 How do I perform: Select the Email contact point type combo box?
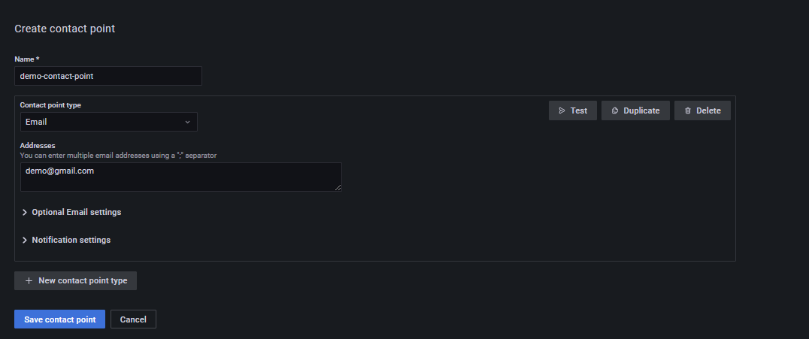109,122
